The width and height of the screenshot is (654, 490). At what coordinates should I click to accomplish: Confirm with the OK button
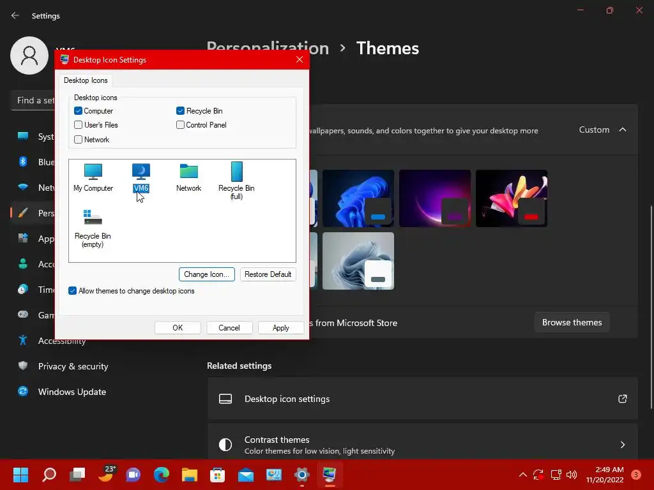tap(178, 327)
